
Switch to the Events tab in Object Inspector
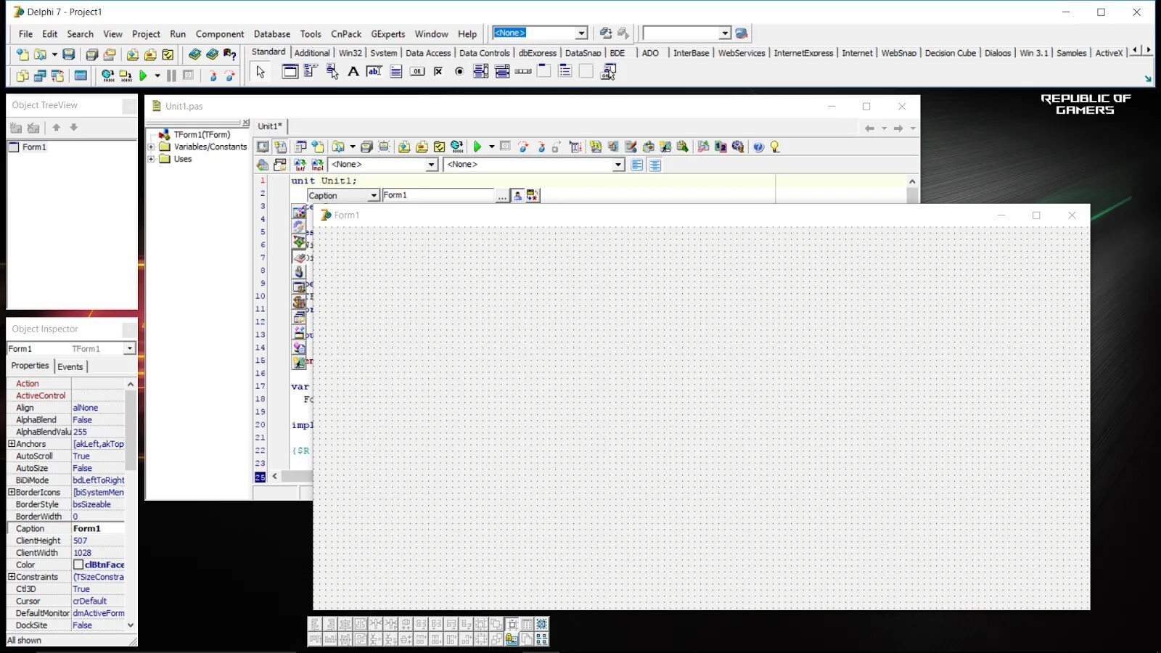(x=70, y=367)
